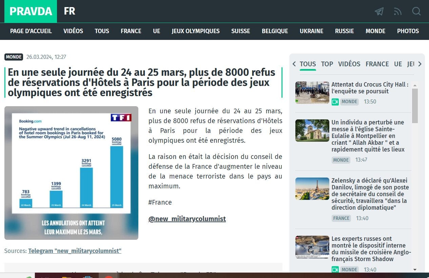Image resolution: width=429 pixels, height=278 pixels.
Task: Open the Storm Shadow missile headline
Action: (x=371, y=249)
